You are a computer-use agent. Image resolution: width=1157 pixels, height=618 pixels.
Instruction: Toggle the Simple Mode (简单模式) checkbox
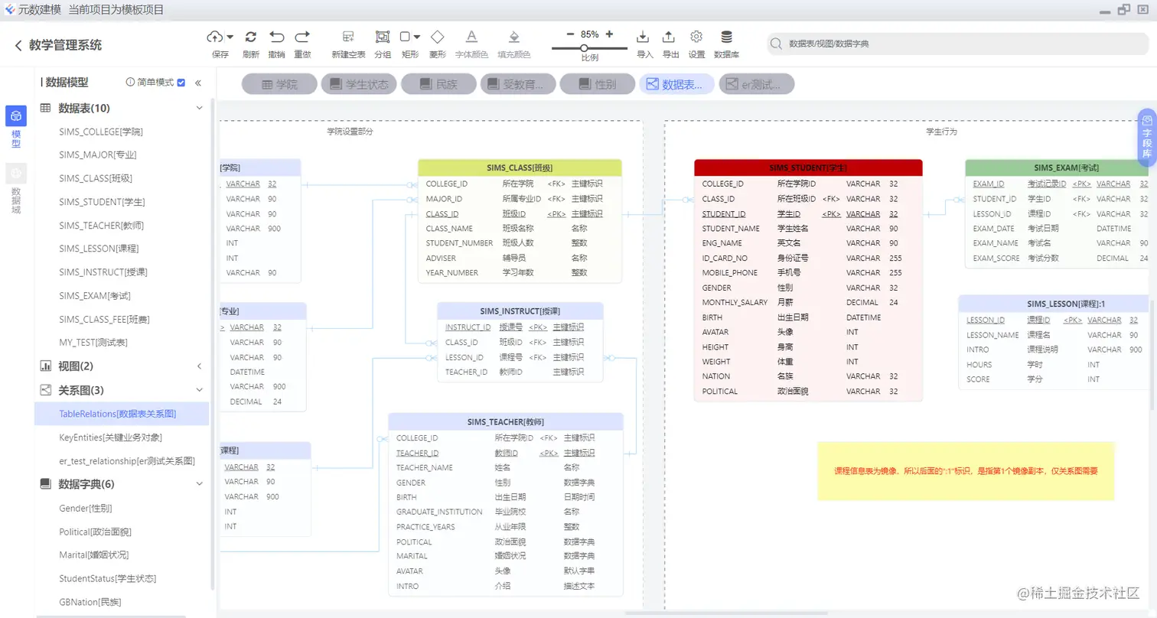[181, 83]
